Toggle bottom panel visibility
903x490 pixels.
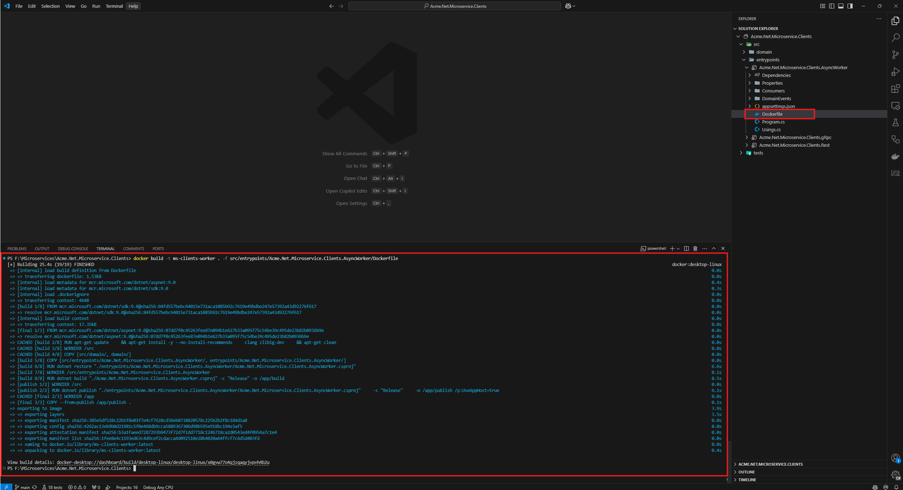841,6
